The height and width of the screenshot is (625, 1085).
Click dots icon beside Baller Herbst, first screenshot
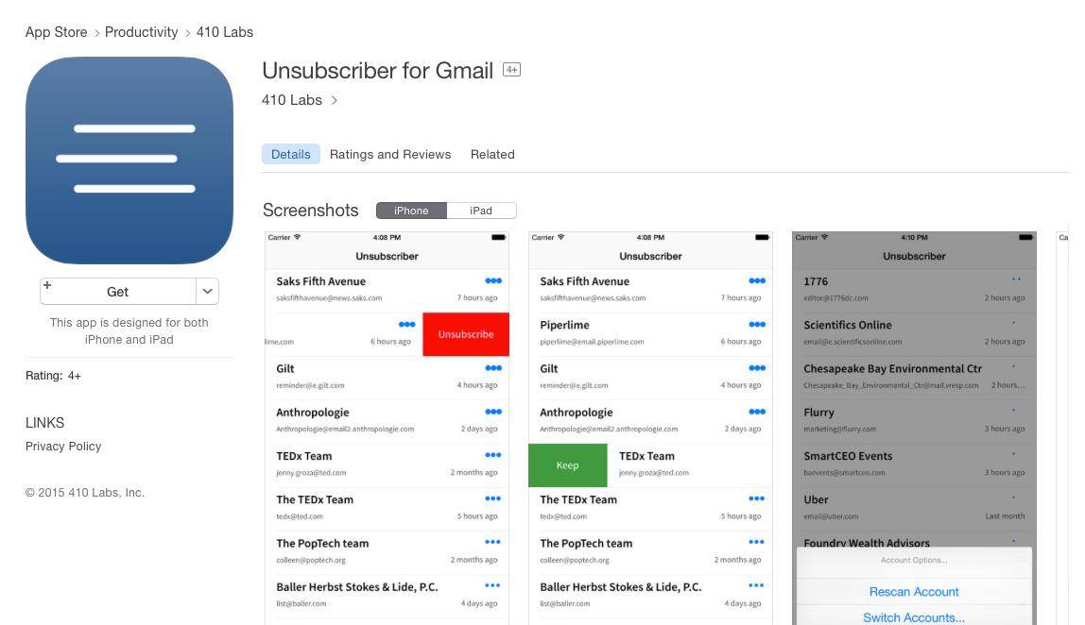point(493,585)
